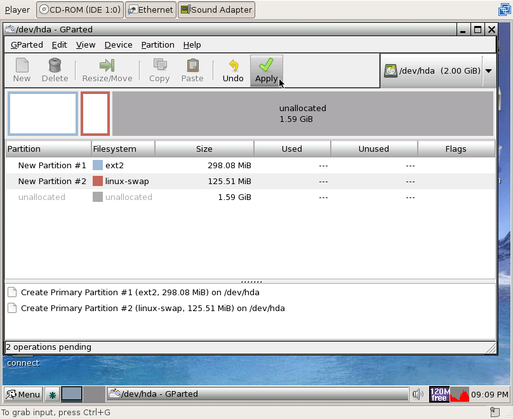
Task: Click the ext2 blue color swatch
Action: [98, 165]
